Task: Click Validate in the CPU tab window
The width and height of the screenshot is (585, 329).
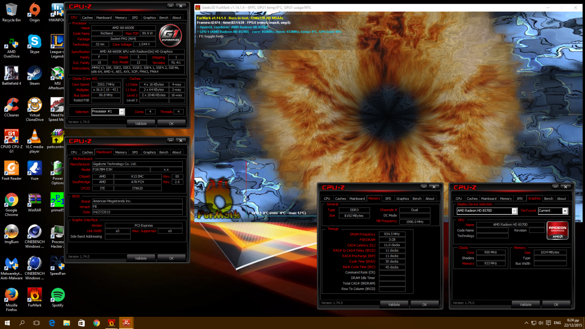Action: click(141, 123)
